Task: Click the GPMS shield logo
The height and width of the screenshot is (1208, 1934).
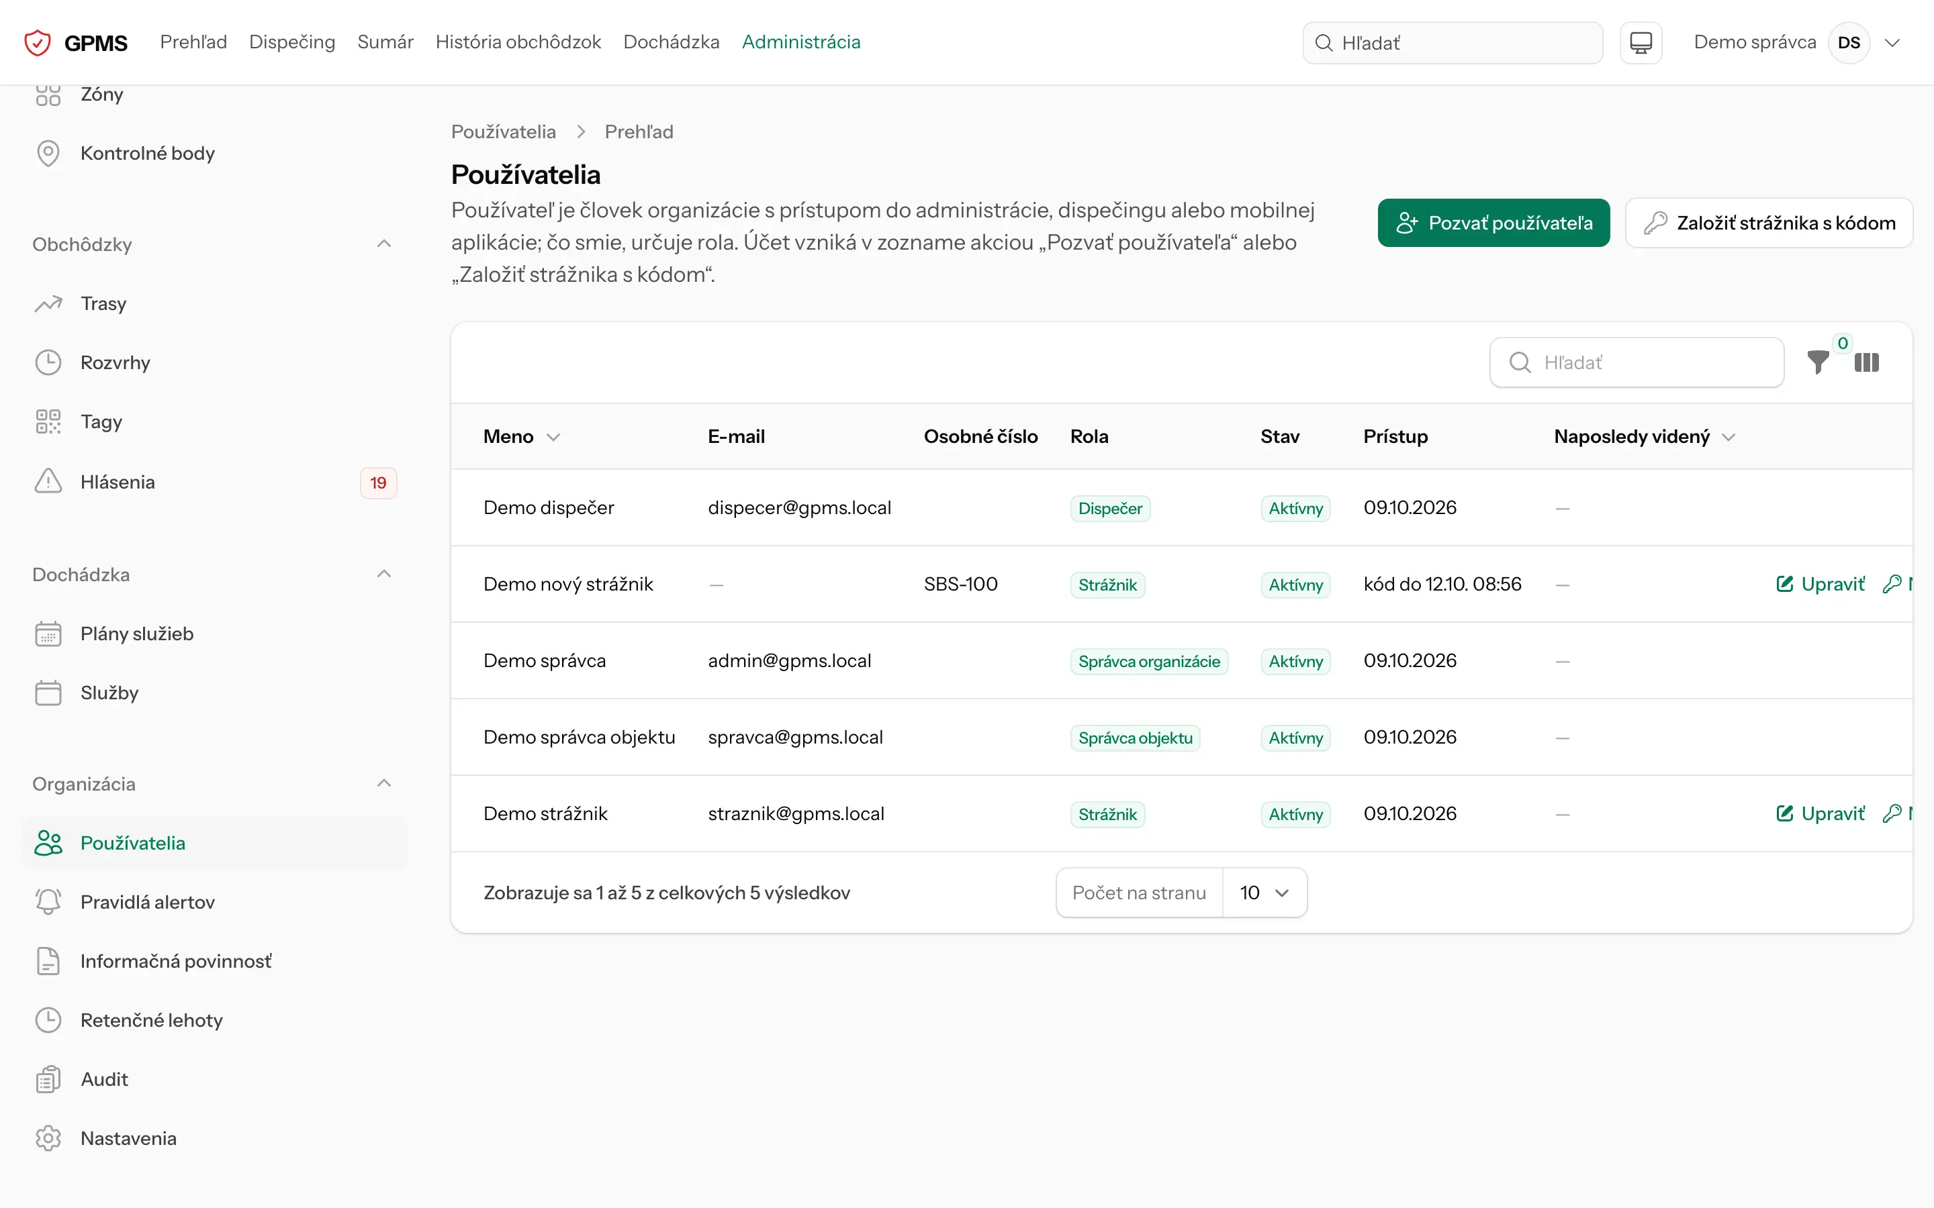Action: (38, 42)
